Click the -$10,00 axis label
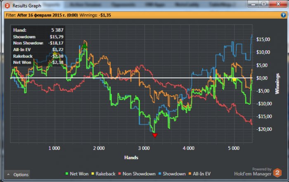The width and height of the screenshot is (289, 182). point(264,104)
